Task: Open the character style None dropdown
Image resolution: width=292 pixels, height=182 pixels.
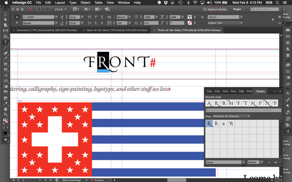Action: (x=241, y=17)
